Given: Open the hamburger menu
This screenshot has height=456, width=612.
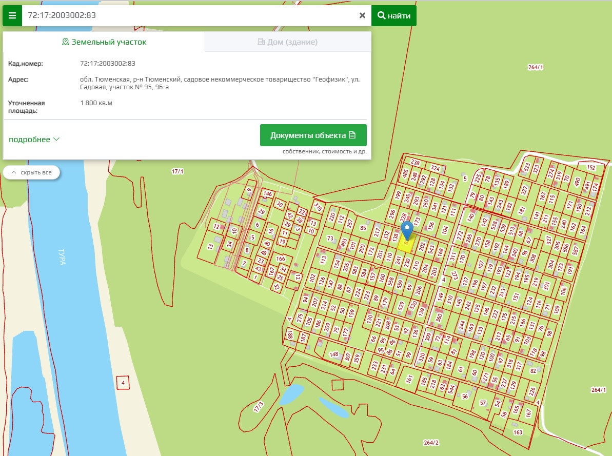Looking at the screenshot, I should point(12,15).
